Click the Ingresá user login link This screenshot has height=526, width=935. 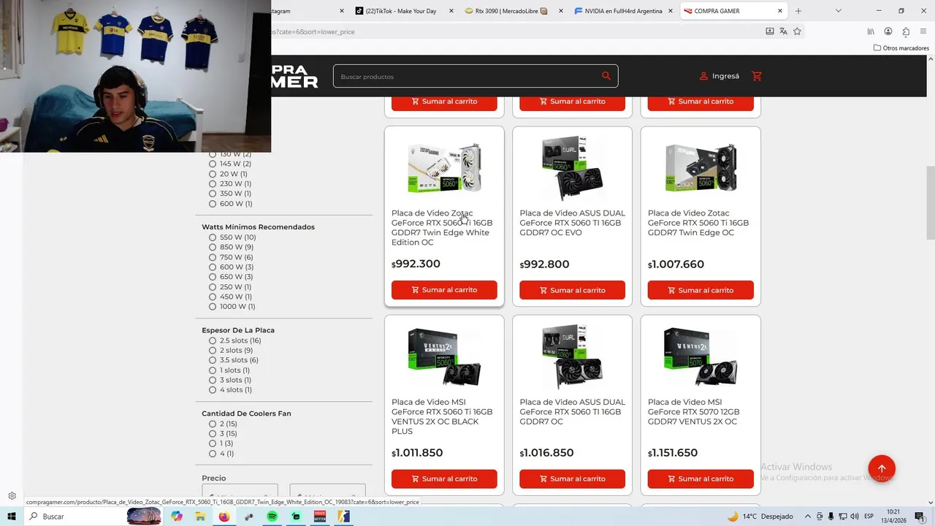719,76
